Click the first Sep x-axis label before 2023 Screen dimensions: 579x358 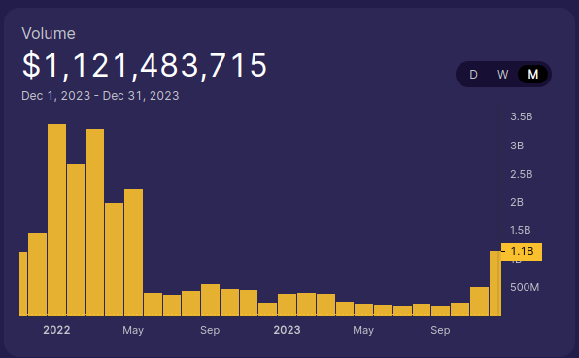pos(210,330)
